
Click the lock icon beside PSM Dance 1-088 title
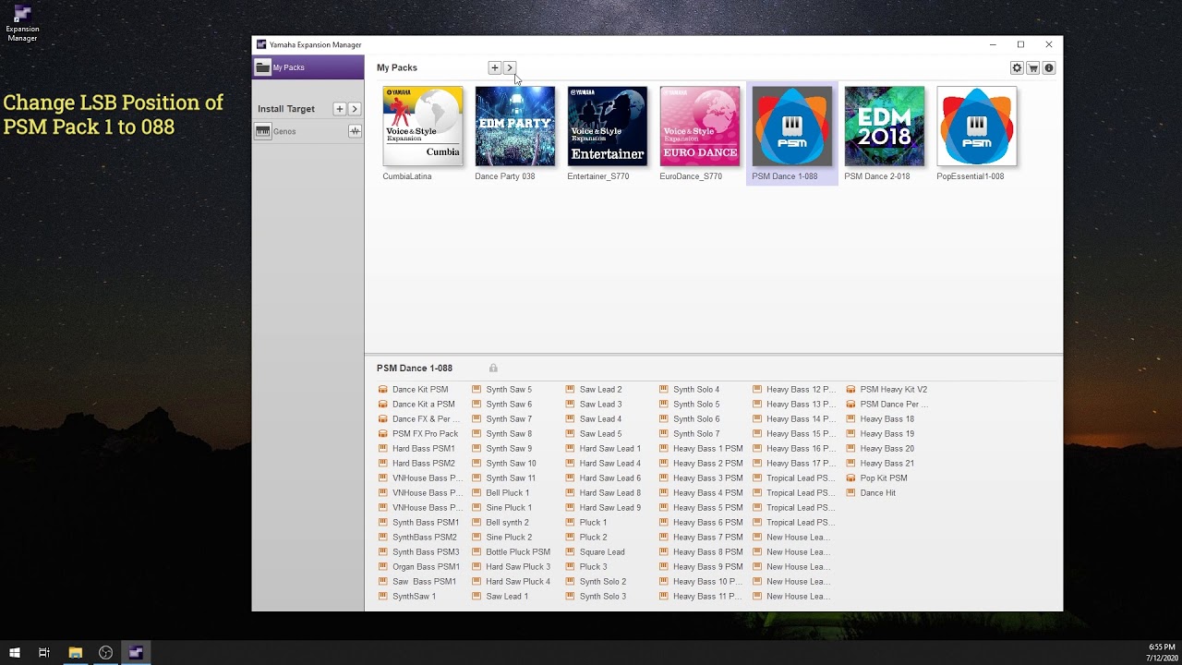pos(493,368)
